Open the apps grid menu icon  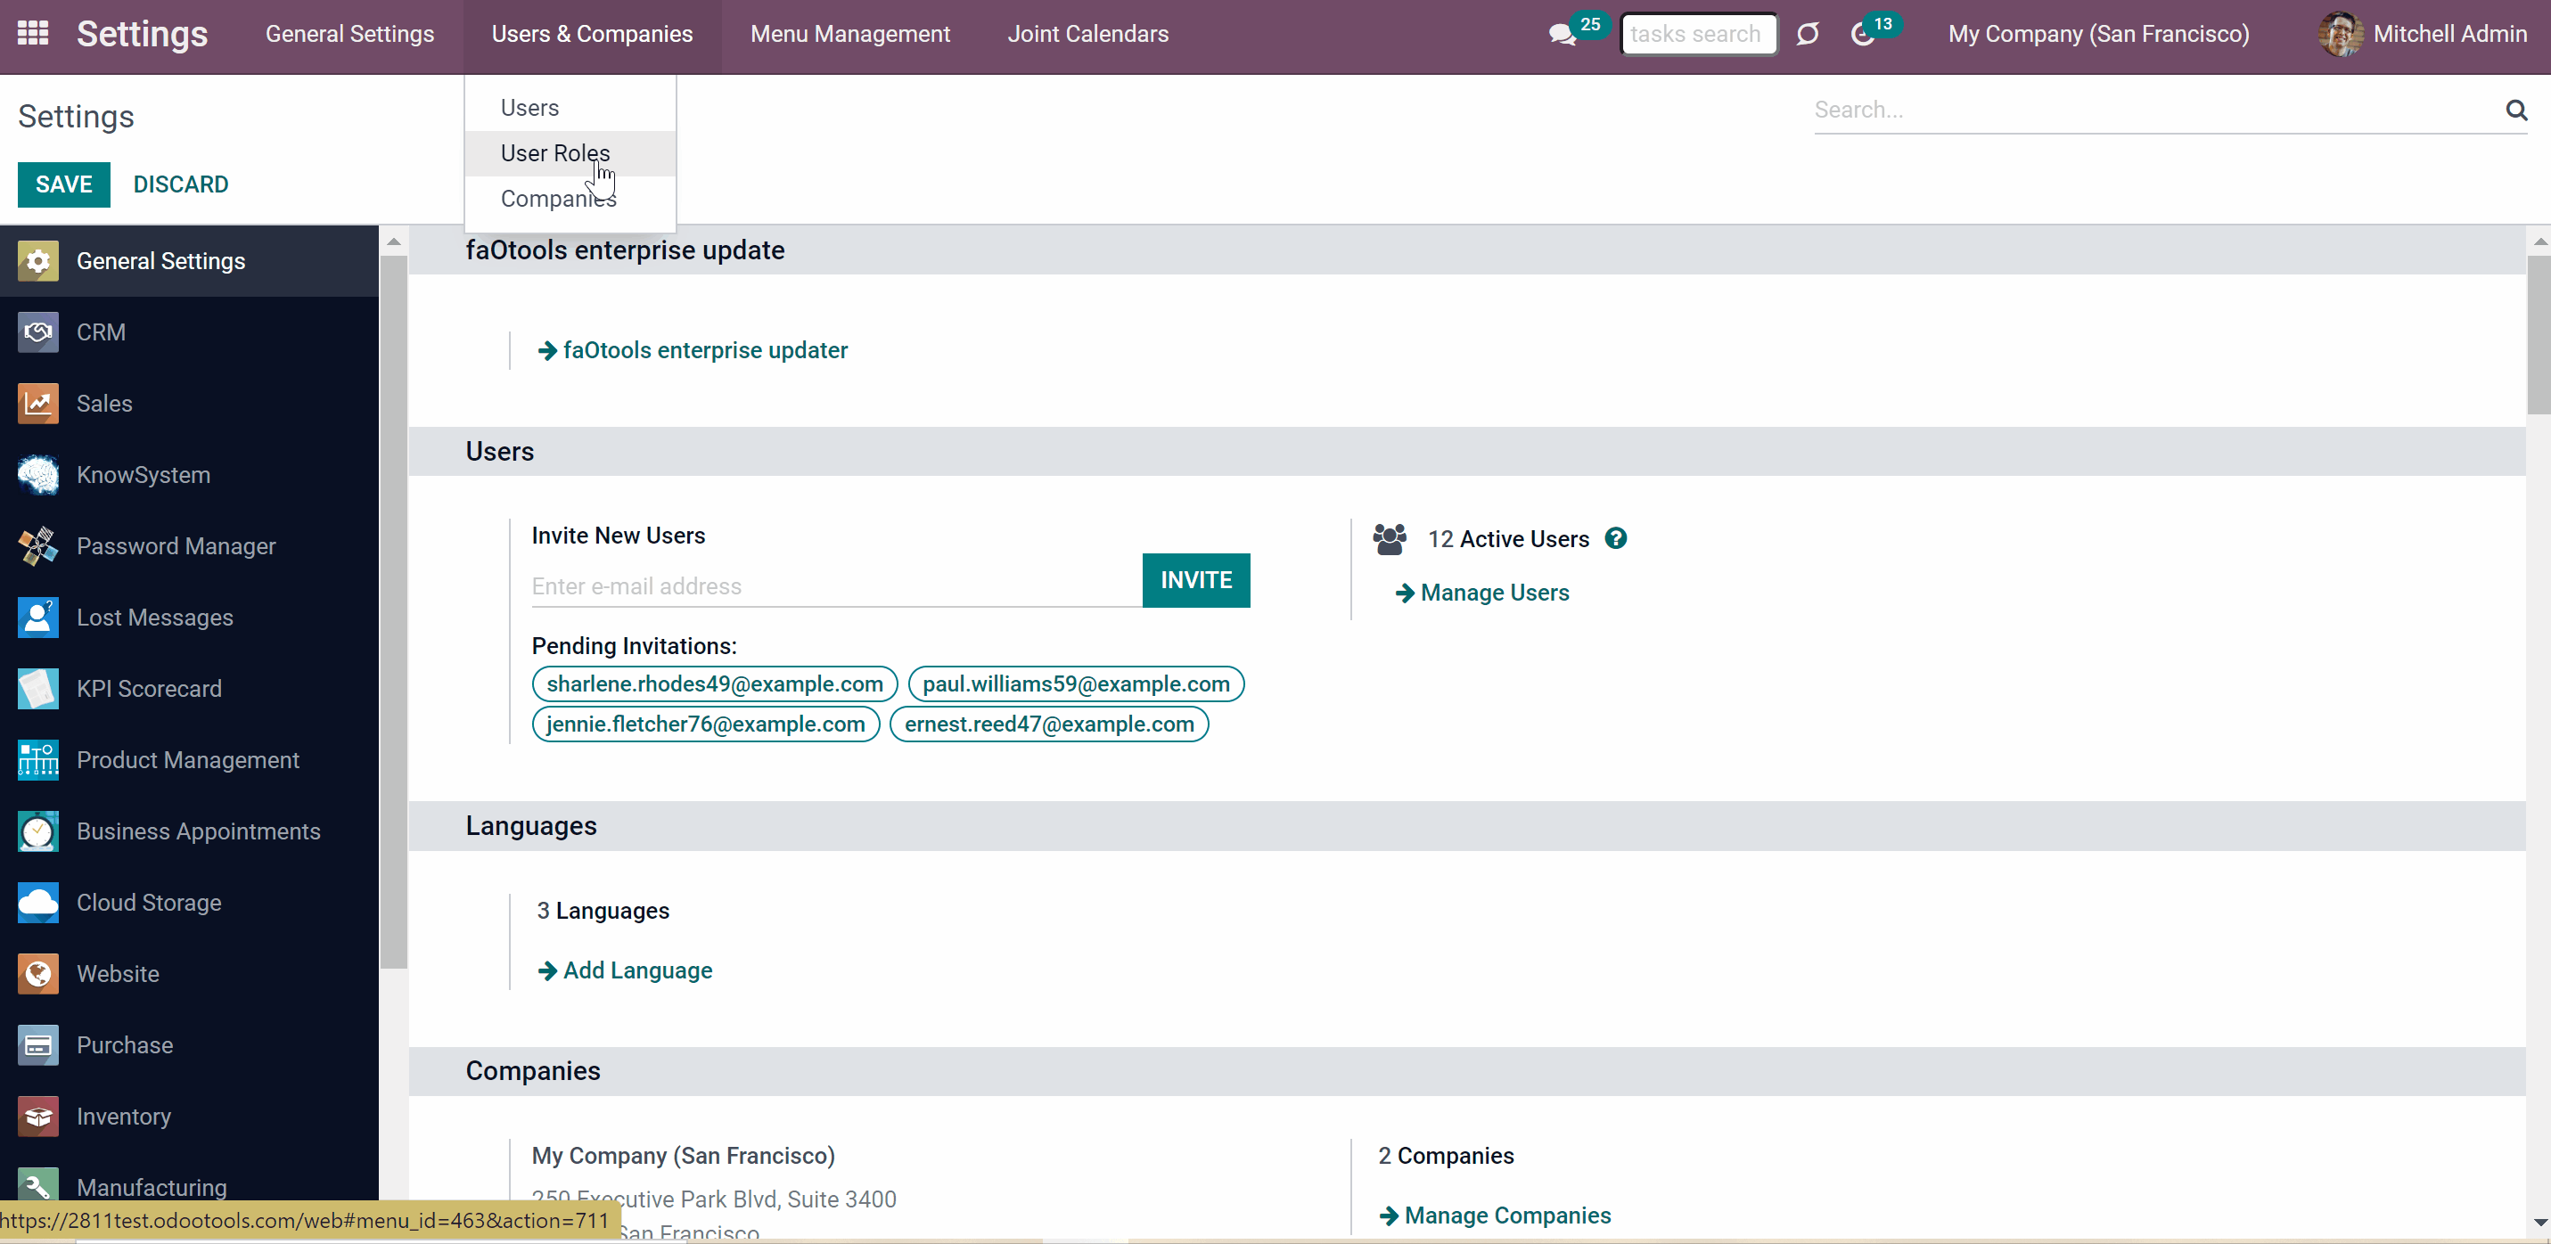coord(33,34)
